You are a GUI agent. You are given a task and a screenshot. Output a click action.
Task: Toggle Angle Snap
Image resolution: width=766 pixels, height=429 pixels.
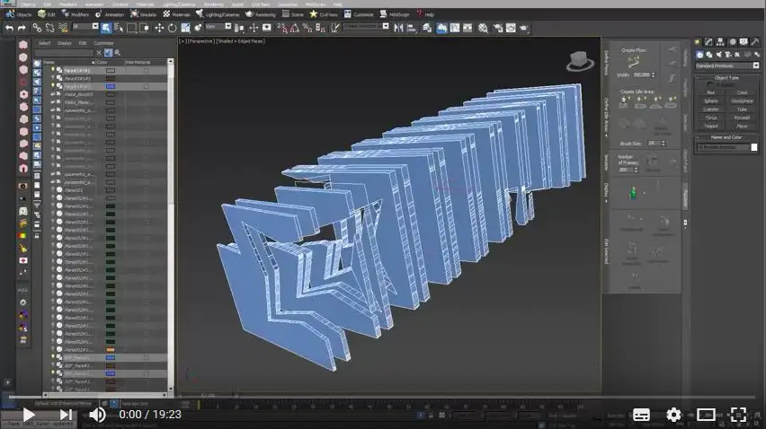(295, 29)
